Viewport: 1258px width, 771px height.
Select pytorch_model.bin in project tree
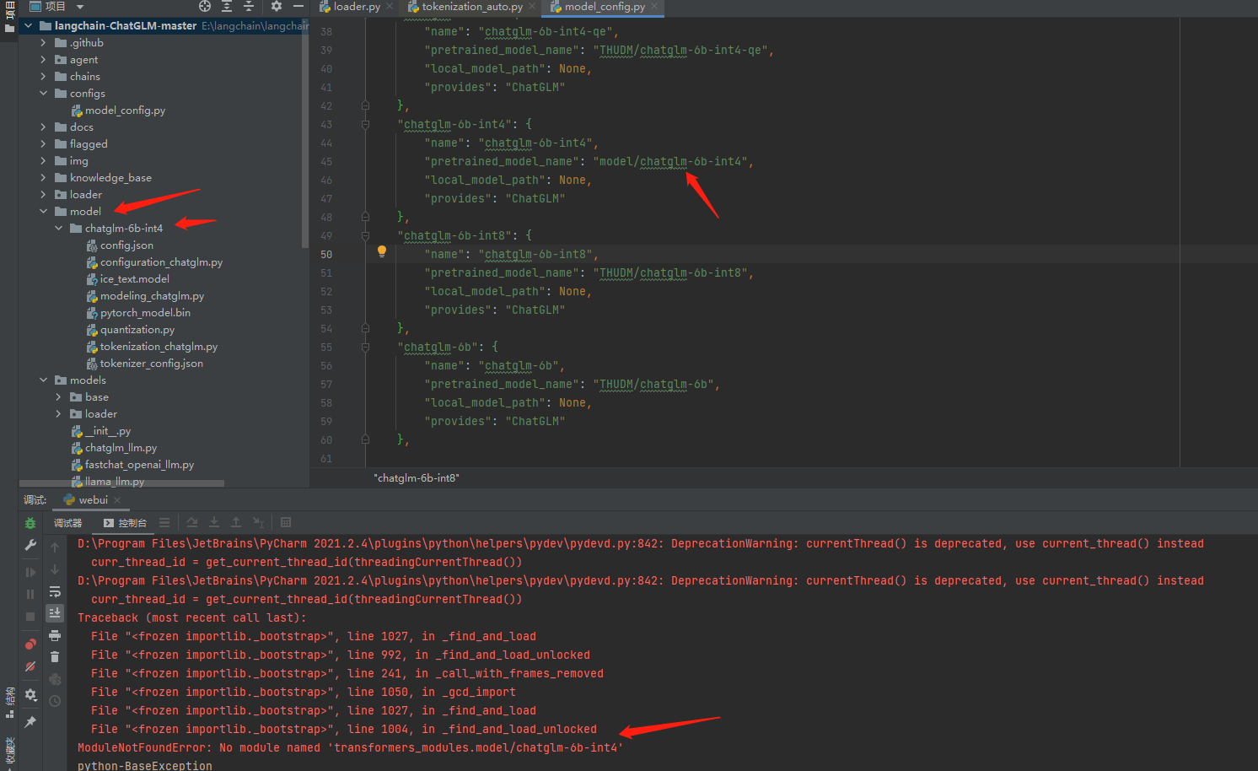click(x=138, y=313)
